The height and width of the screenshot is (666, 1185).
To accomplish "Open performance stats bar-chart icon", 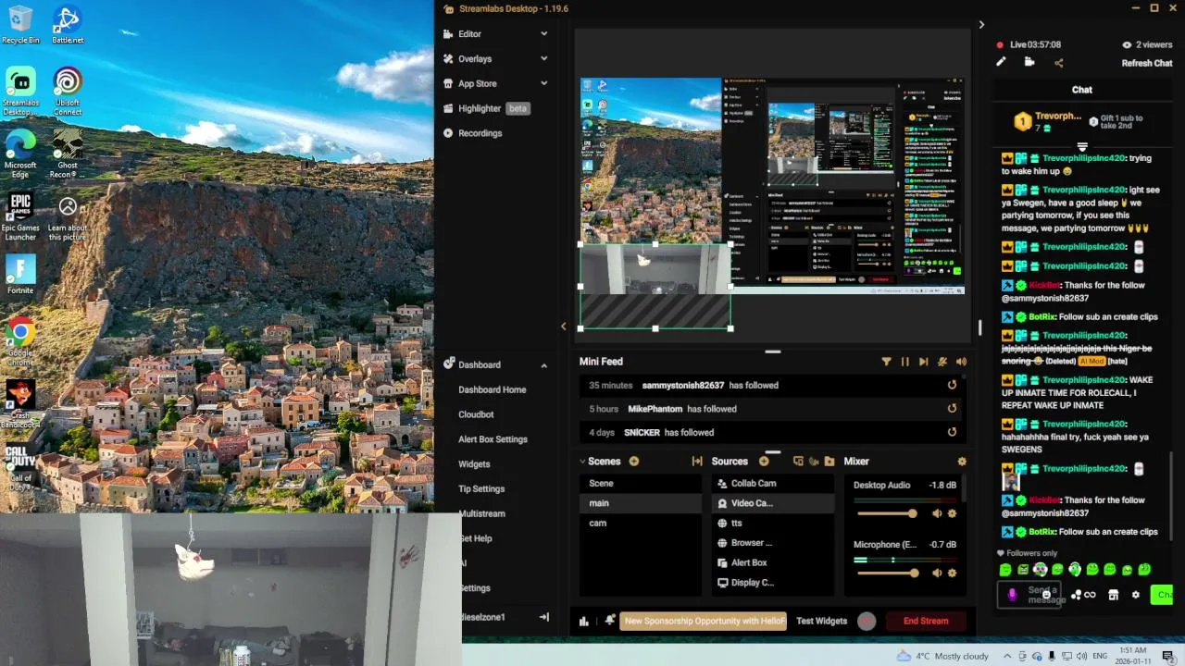I will point(584,622).
